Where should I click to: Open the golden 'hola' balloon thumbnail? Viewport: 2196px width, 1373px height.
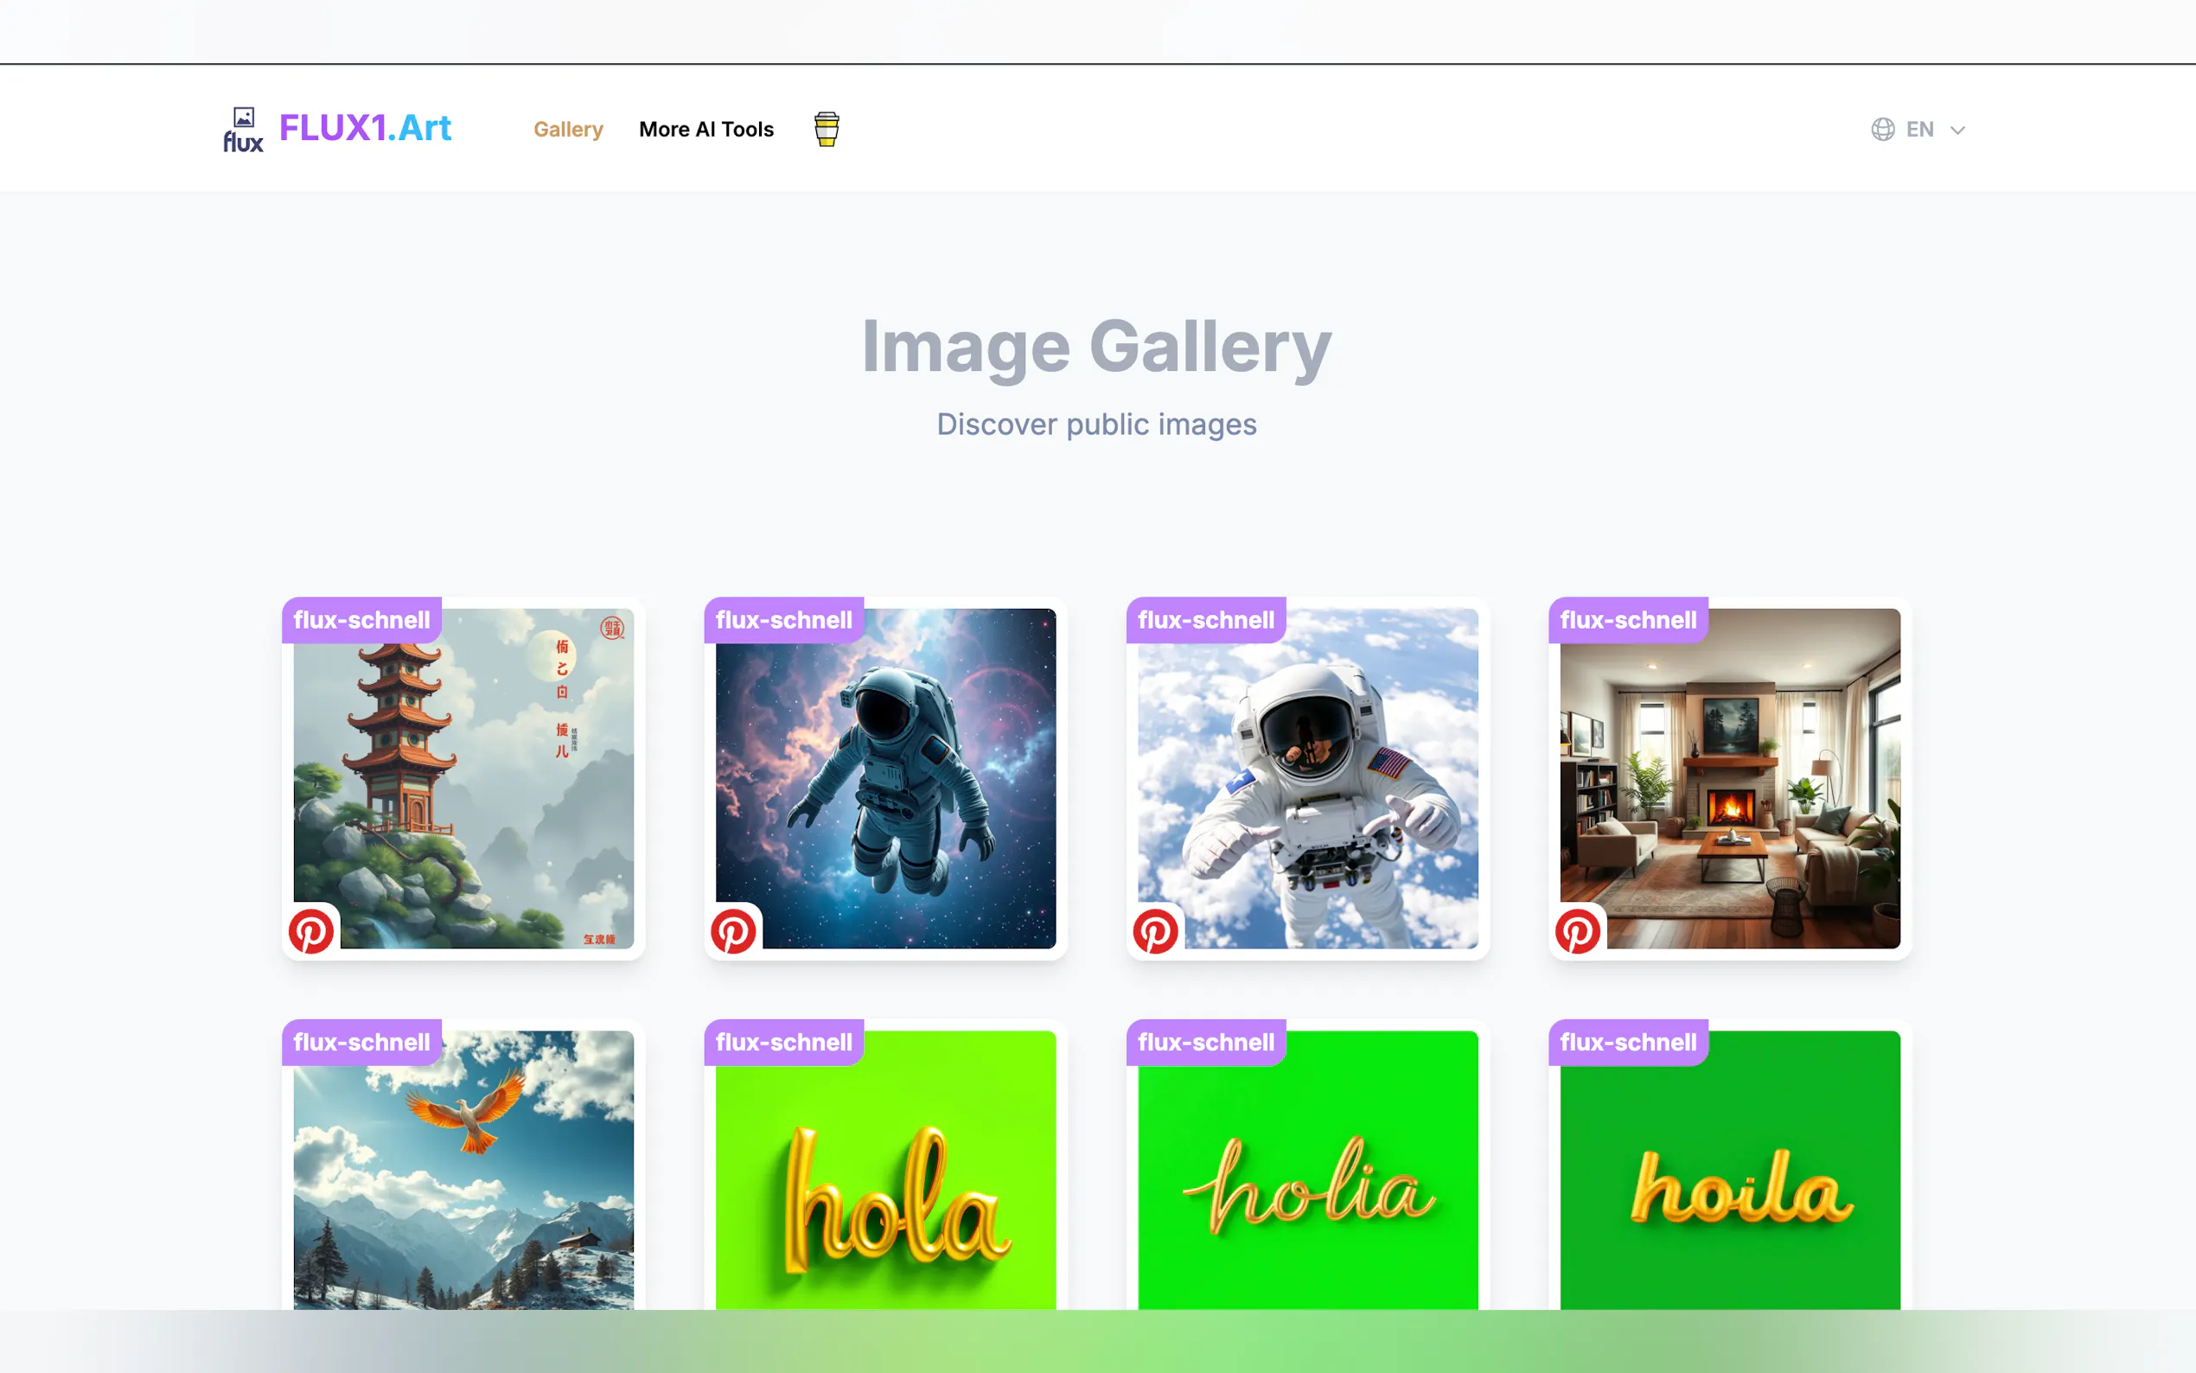tap(885, 1180)
